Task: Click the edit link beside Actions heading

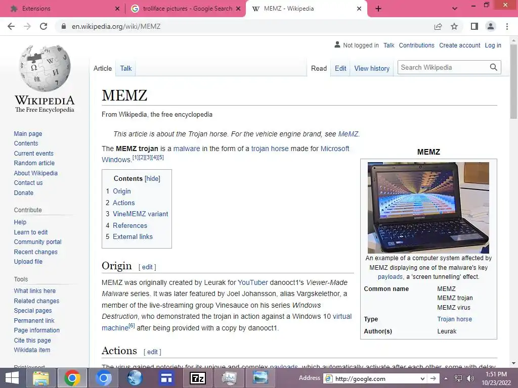Action: 152,352
